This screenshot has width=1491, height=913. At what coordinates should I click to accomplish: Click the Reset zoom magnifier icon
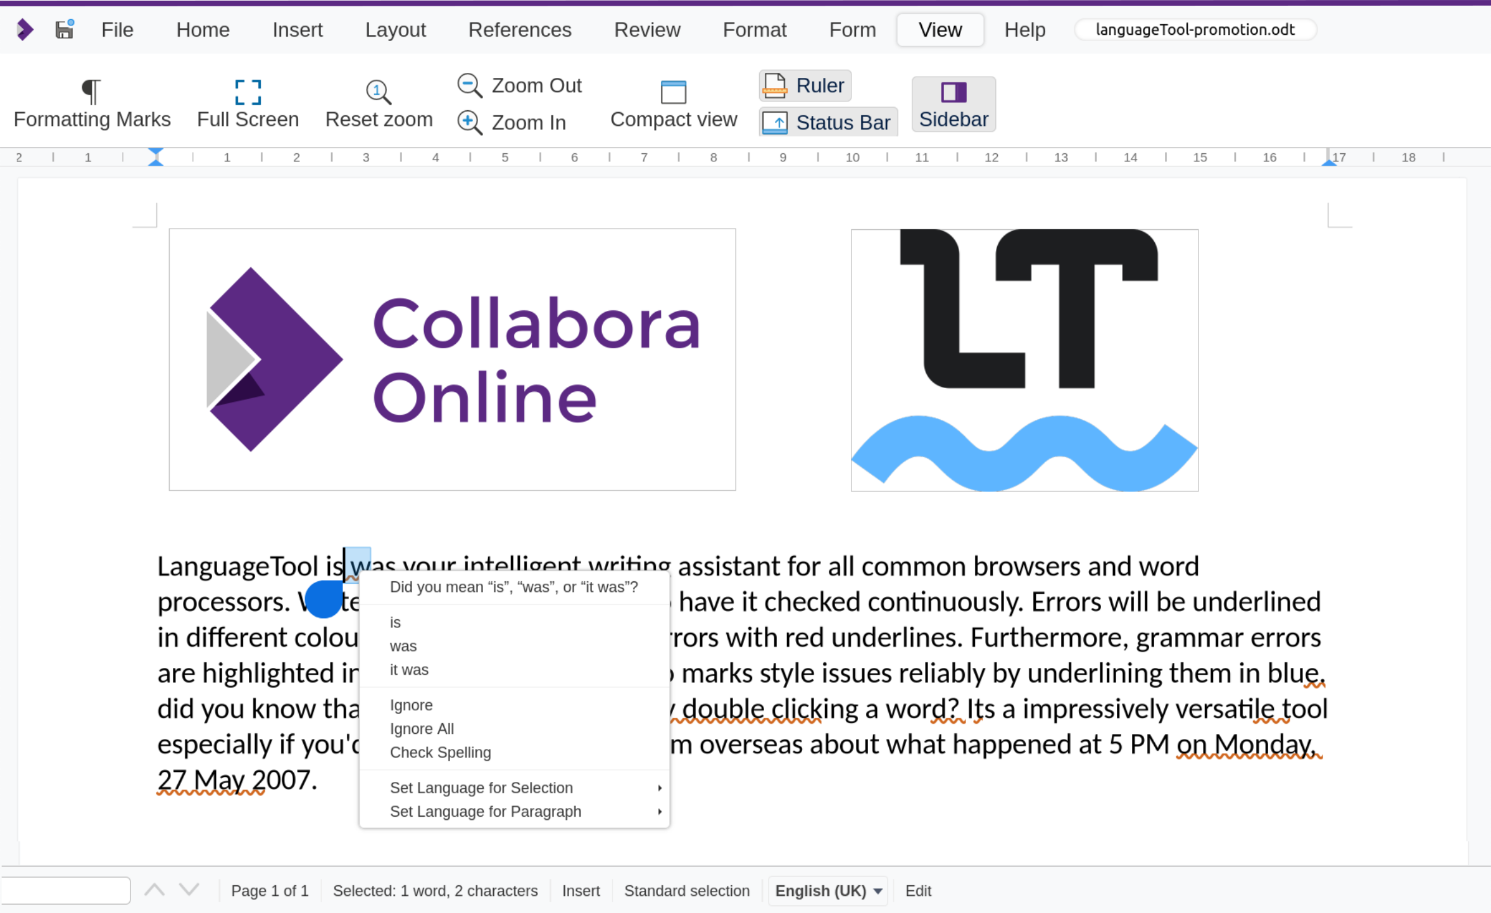[379, 92]
